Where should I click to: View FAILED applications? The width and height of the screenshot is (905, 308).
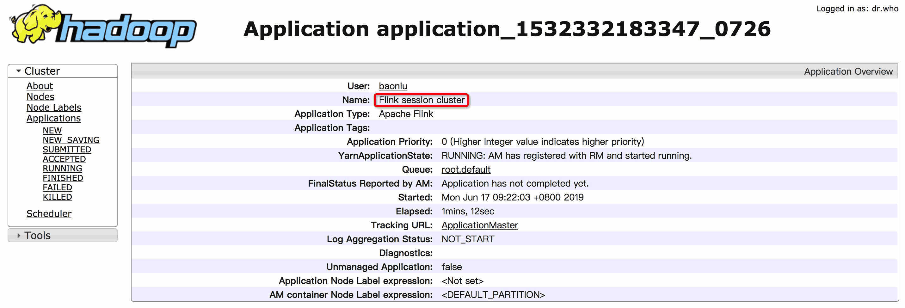(57, 187)
